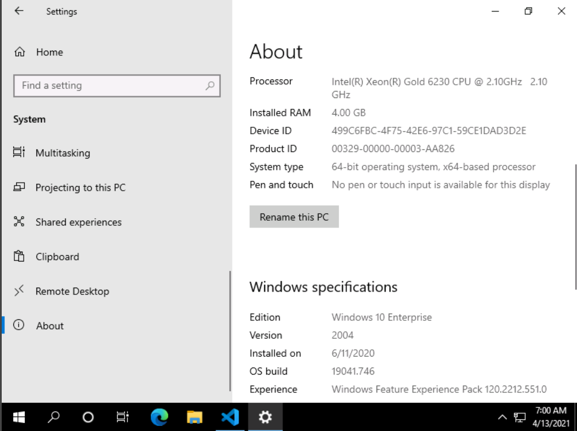Screen dimensions: 577x431
Task: Type in the Find a setting box
Action: tap(110, 86)
